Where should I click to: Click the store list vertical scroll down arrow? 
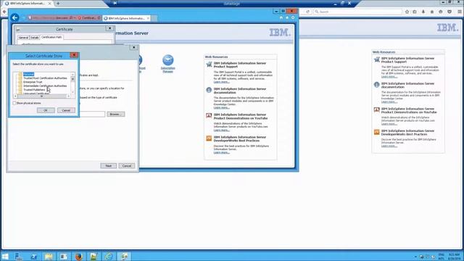coord(72,92)
